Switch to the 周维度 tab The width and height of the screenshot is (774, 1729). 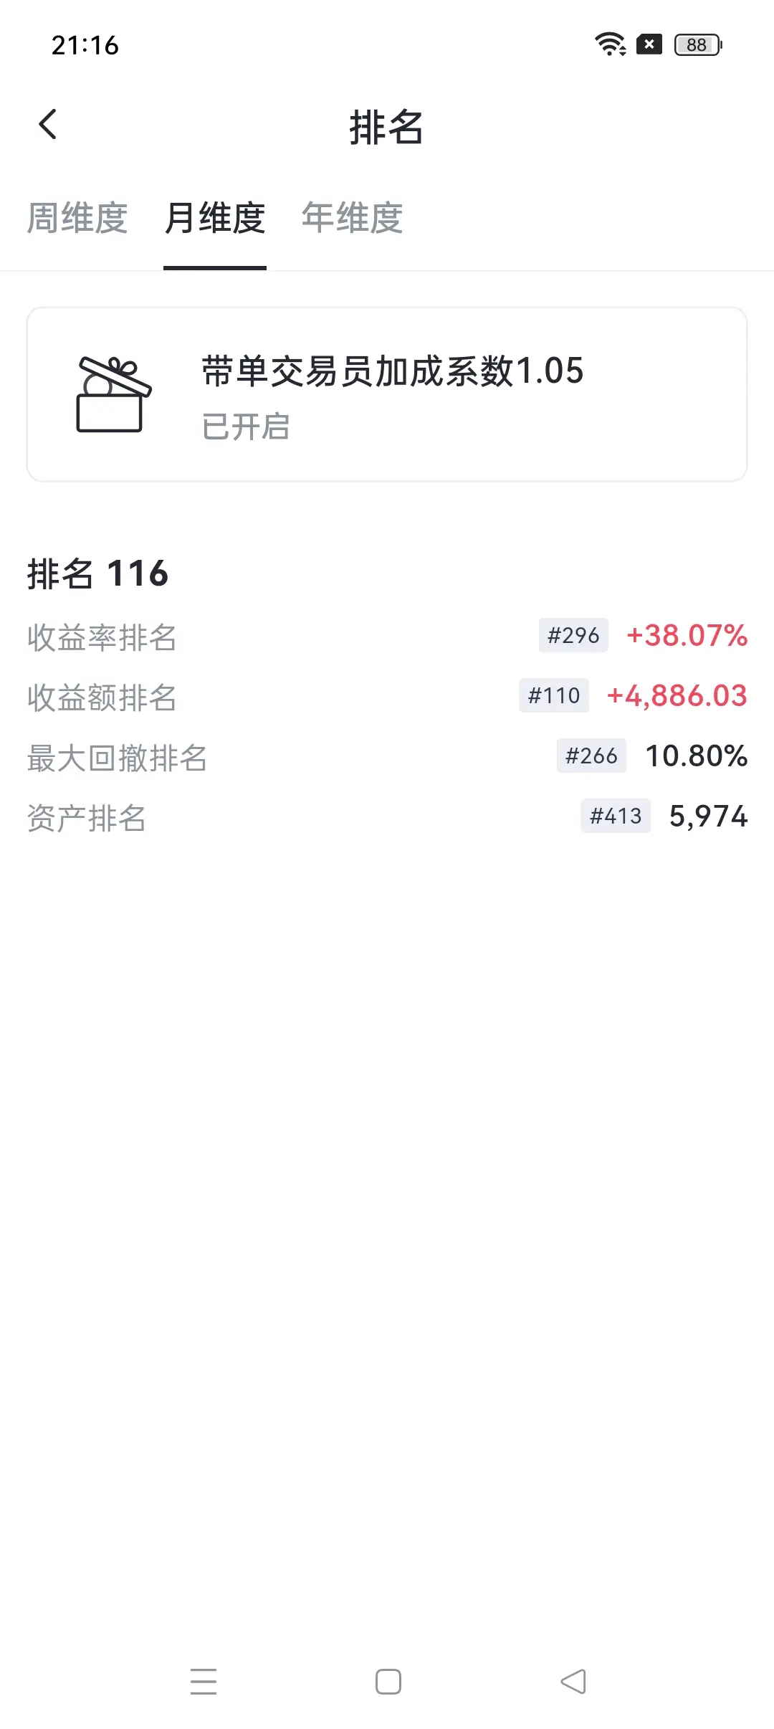click(77, 218)
